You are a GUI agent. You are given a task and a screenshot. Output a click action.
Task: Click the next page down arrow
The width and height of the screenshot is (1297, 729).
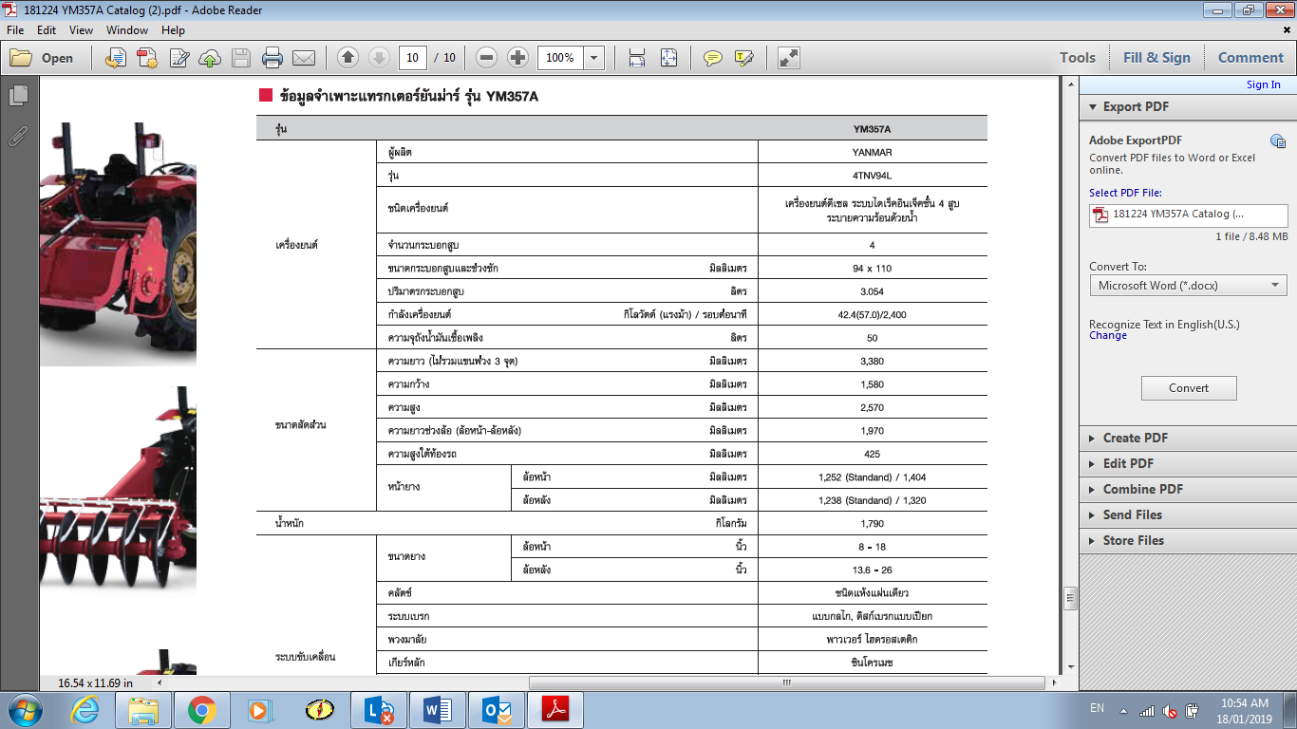pyautogui.click(x=379, y=58)
